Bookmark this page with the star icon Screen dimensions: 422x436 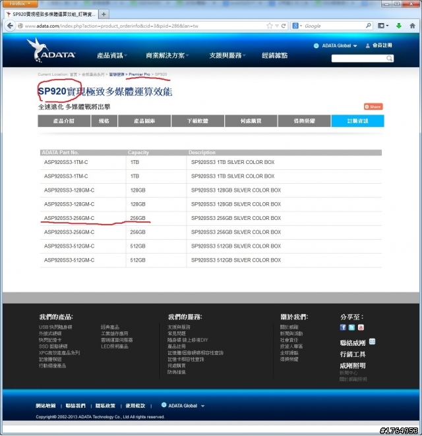point(270,26)
